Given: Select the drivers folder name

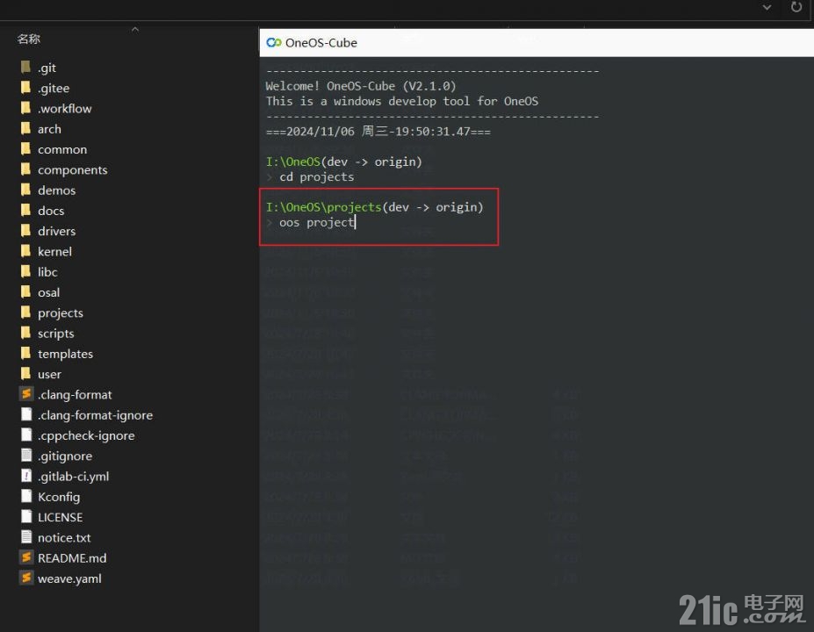Looking at the screenshot, I should click(56, 231).
